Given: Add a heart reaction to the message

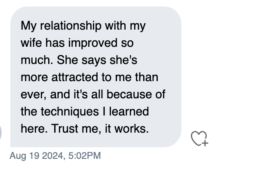Looking at the screenshot, I should pos(200,139).
